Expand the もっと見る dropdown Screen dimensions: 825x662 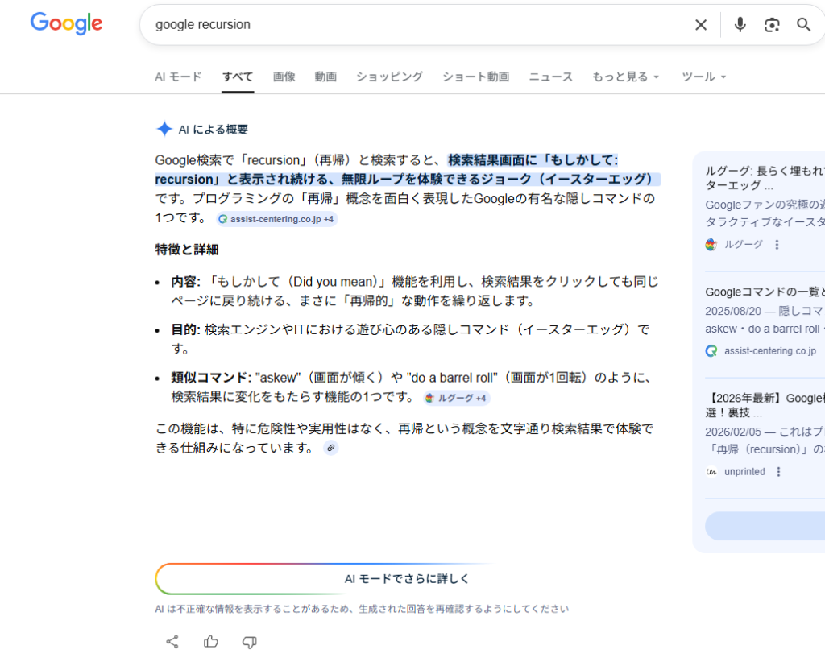click(x=626, y=77)
